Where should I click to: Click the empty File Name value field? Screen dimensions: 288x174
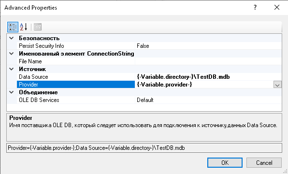[x=208, y=61]
